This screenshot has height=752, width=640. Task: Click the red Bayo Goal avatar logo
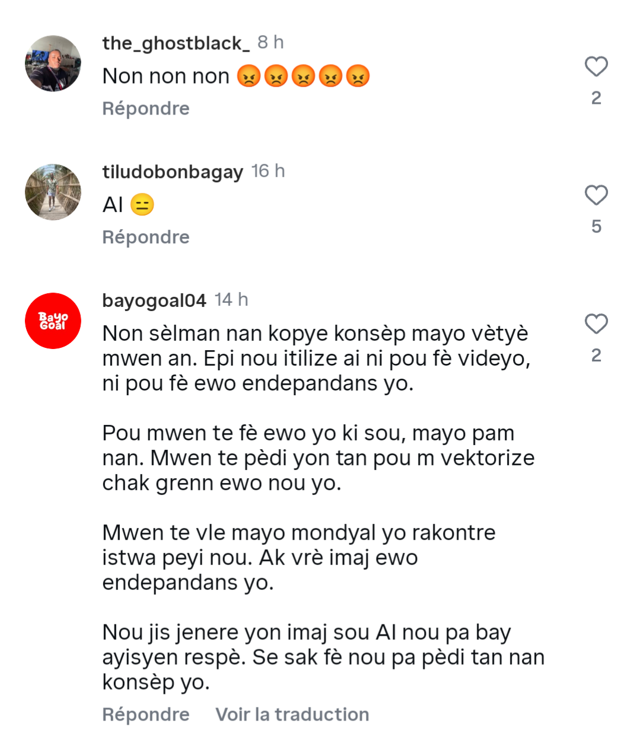tap(53, 321)
